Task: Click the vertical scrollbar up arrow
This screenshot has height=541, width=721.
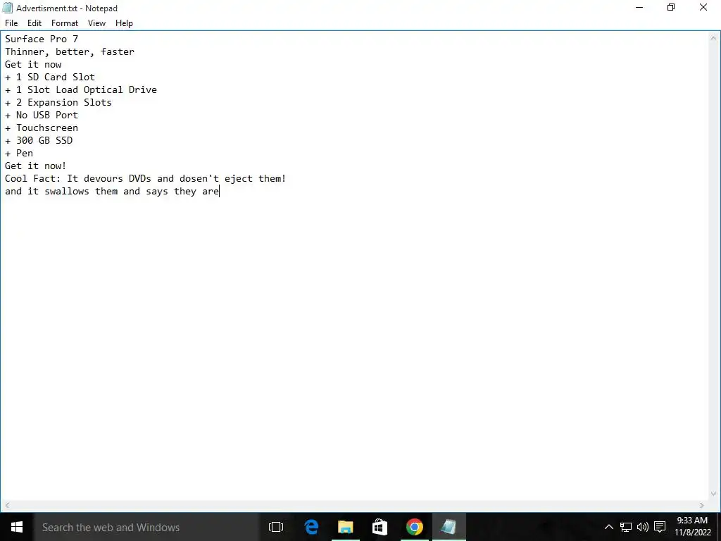Action: tap(714, 38)
